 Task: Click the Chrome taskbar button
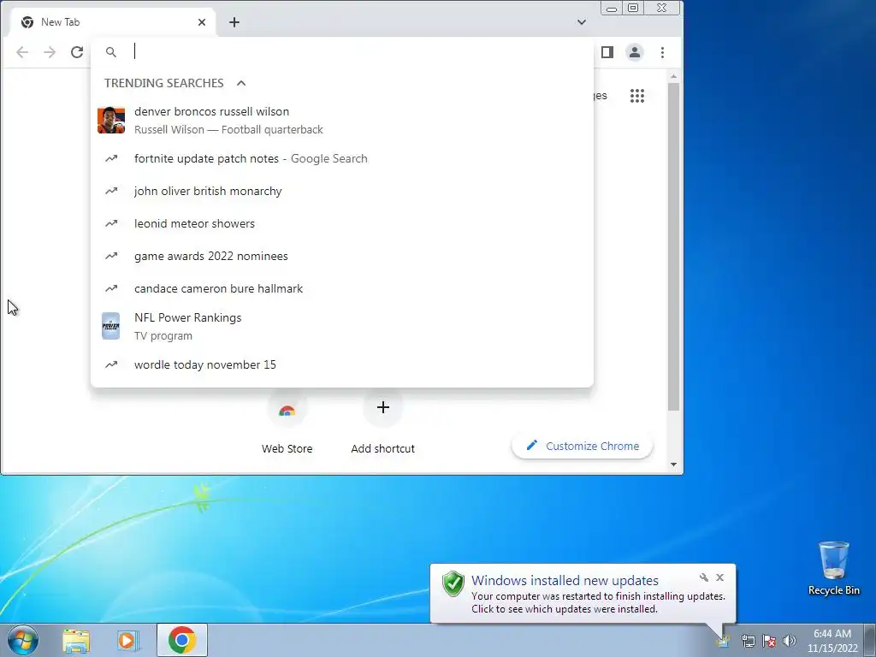(182, 640)
